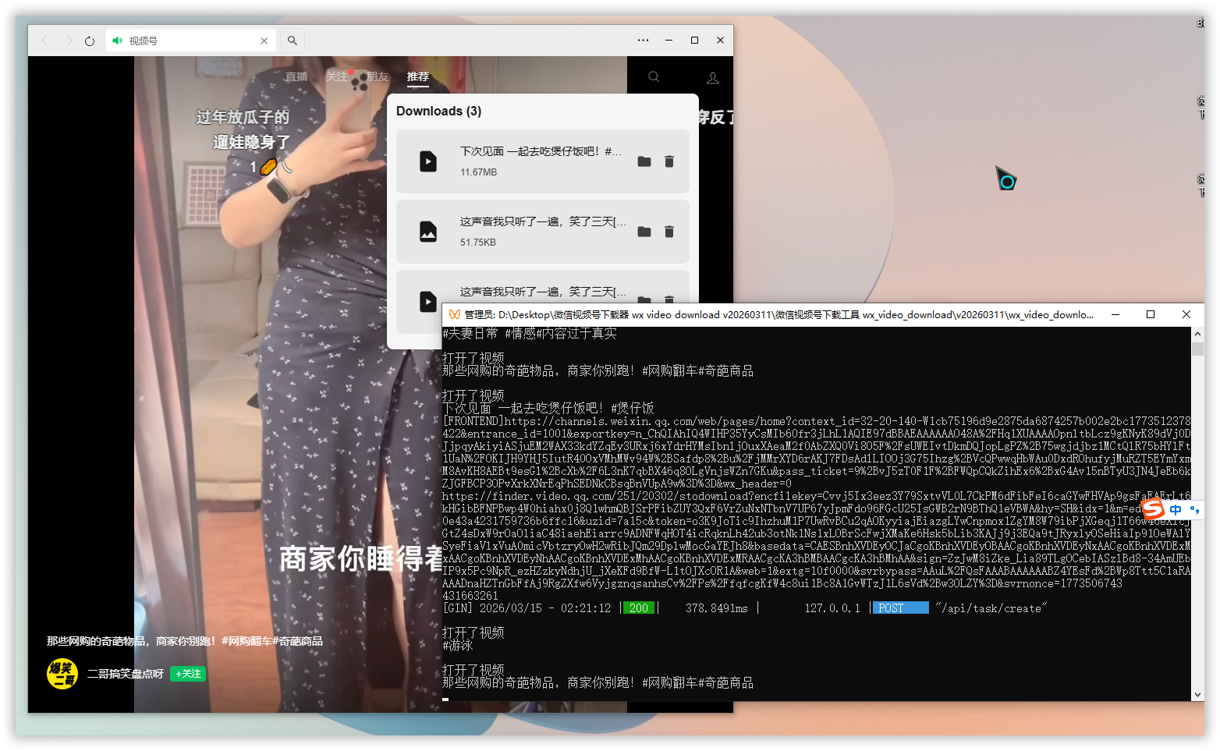
Task: Open the three-dots more menu
Action: click(643, 41)
